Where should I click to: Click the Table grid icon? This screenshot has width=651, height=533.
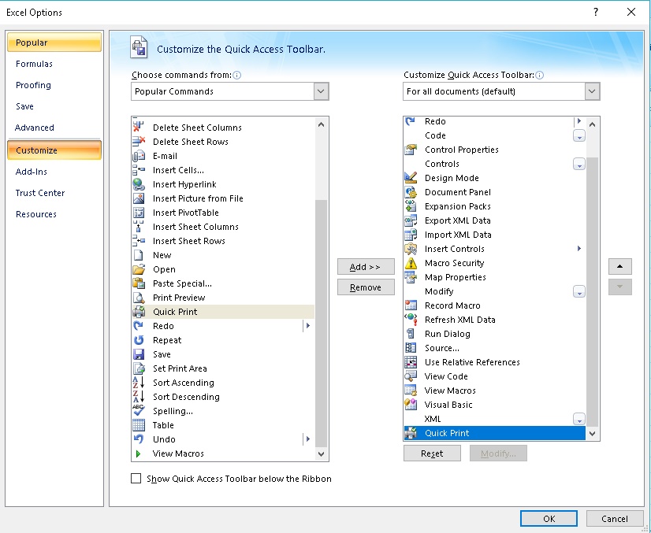pyautogui.click(x=138, y=425)
